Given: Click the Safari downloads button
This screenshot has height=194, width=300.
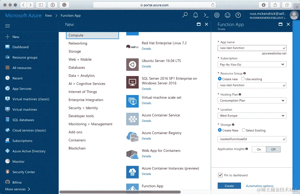Looking at the screenshot, I should [x=263, y=5].
